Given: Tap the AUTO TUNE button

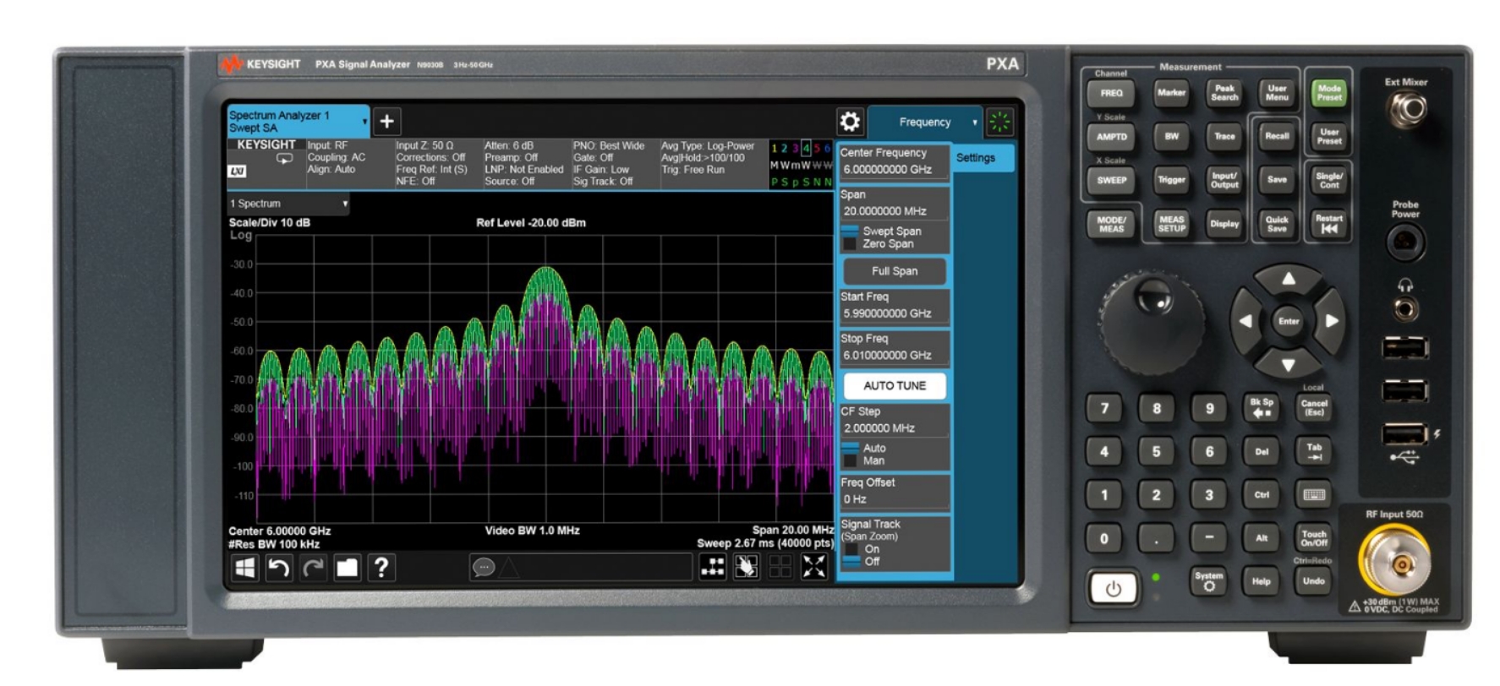Looking at the screenshot, I should (x=895, y=386).
